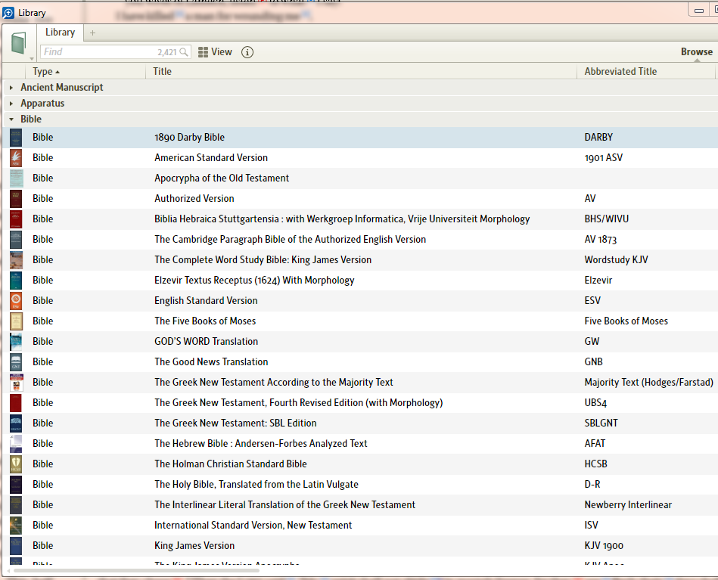
Task: Click the American Standard Version cover icon
Action: coord(16,158)
